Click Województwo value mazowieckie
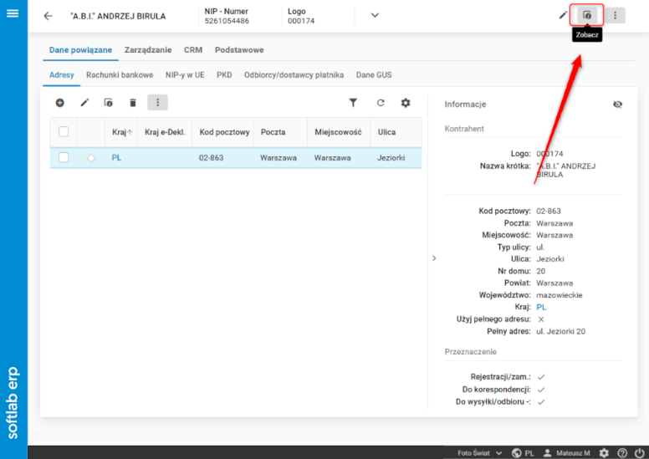Viewport: 649px width, 459px height. point(560,295)
